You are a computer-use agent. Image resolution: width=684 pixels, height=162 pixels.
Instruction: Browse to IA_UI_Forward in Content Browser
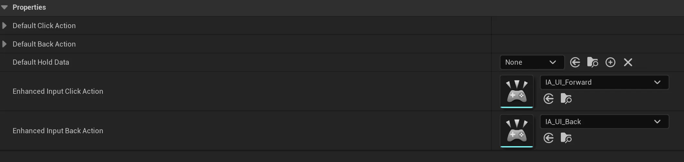point(566,99)
